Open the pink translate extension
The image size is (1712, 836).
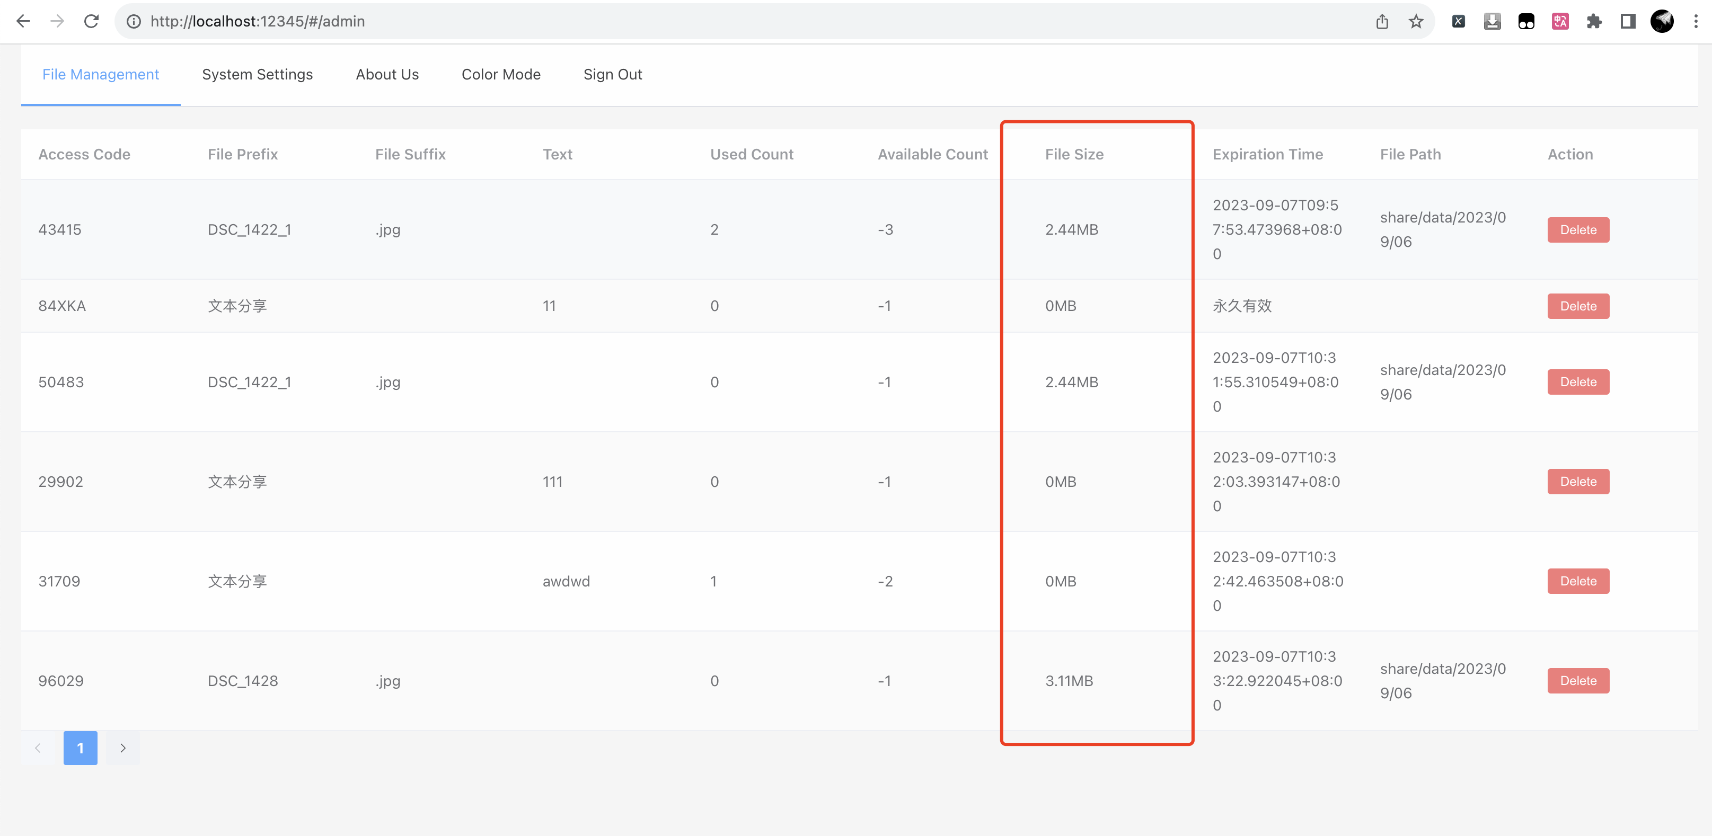1560,21
